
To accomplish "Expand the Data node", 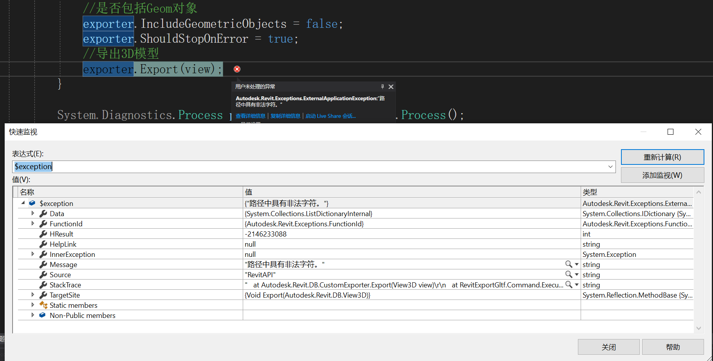I will [x=33, y=213].
